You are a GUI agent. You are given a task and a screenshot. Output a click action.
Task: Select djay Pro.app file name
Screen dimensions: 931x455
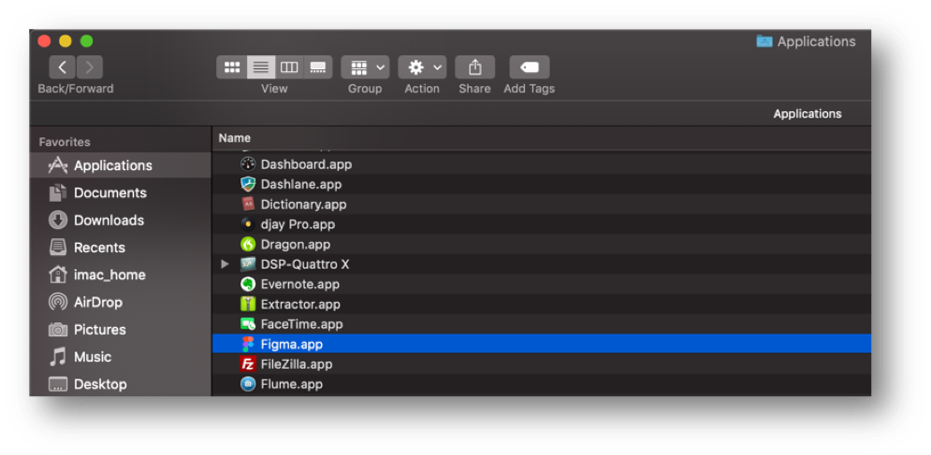pyautogui.click(x=298, y=224)
